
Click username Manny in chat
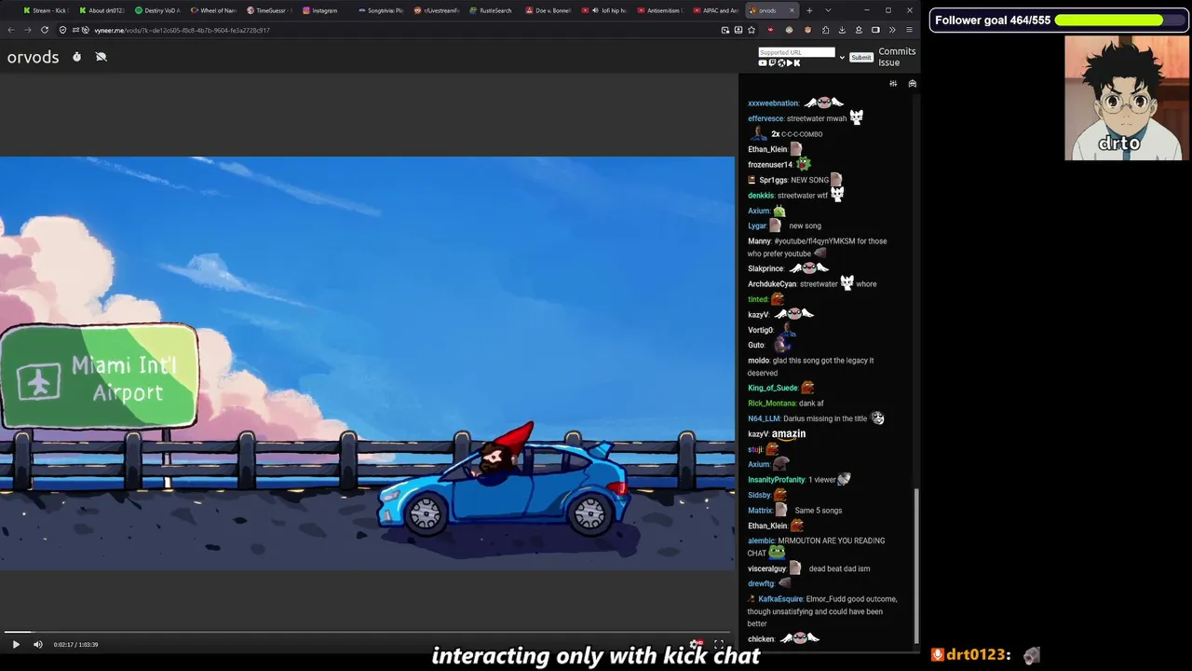pyautogui.click(x=760, y=241)
